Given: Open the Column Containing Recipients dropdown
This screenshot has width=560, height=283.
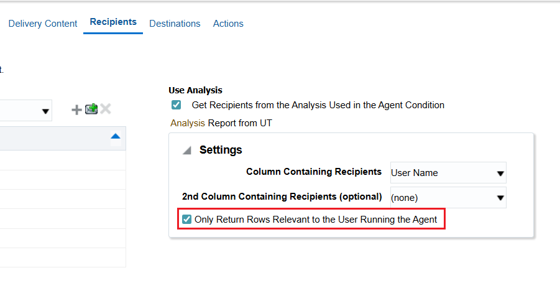Looking at the screenshot, I should point(448,172).
